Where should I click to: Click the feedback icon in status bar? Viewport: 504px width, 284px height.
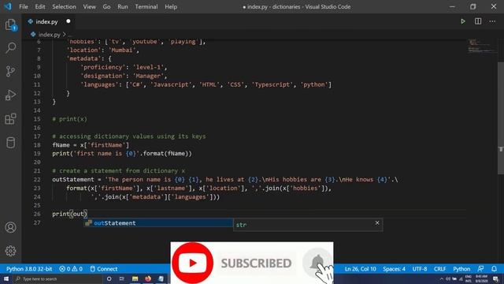(480, 268)
